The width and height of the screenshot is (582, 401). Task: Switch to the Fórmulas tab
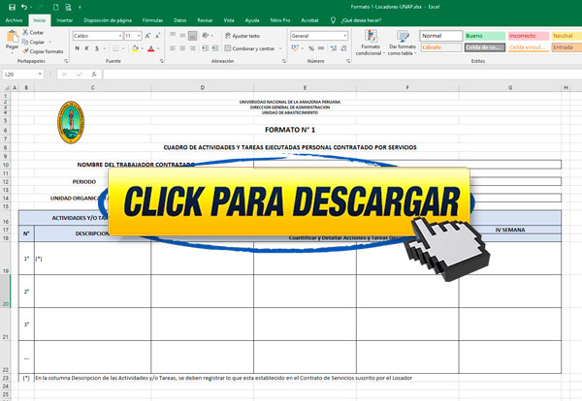152,19
